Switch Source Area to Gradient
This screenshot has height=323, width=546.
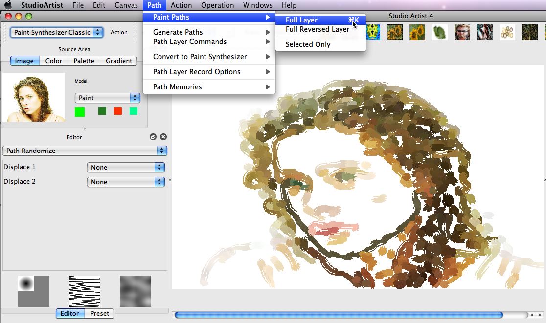(x=119, y=61)
